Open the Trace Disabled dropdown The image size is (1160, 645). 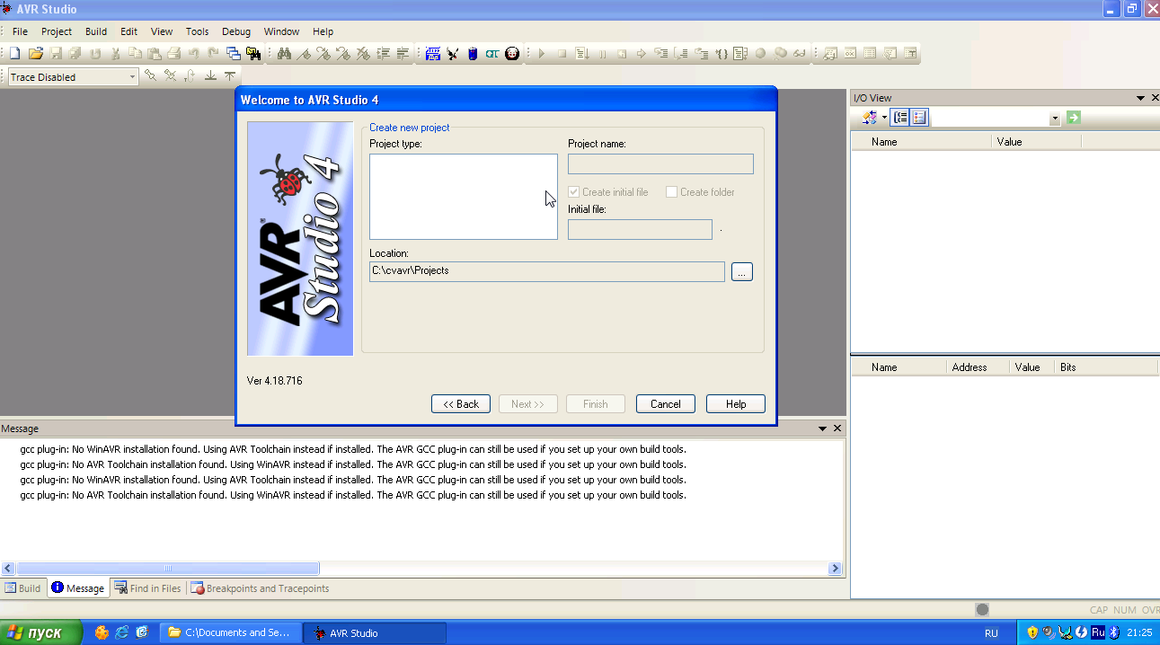click(132, 77)
